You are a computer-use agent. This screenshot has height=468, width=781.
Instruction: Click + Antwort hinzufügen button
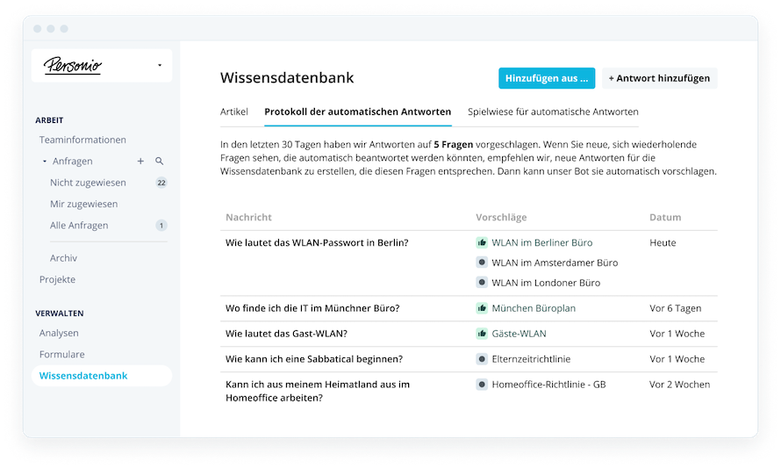660,78
